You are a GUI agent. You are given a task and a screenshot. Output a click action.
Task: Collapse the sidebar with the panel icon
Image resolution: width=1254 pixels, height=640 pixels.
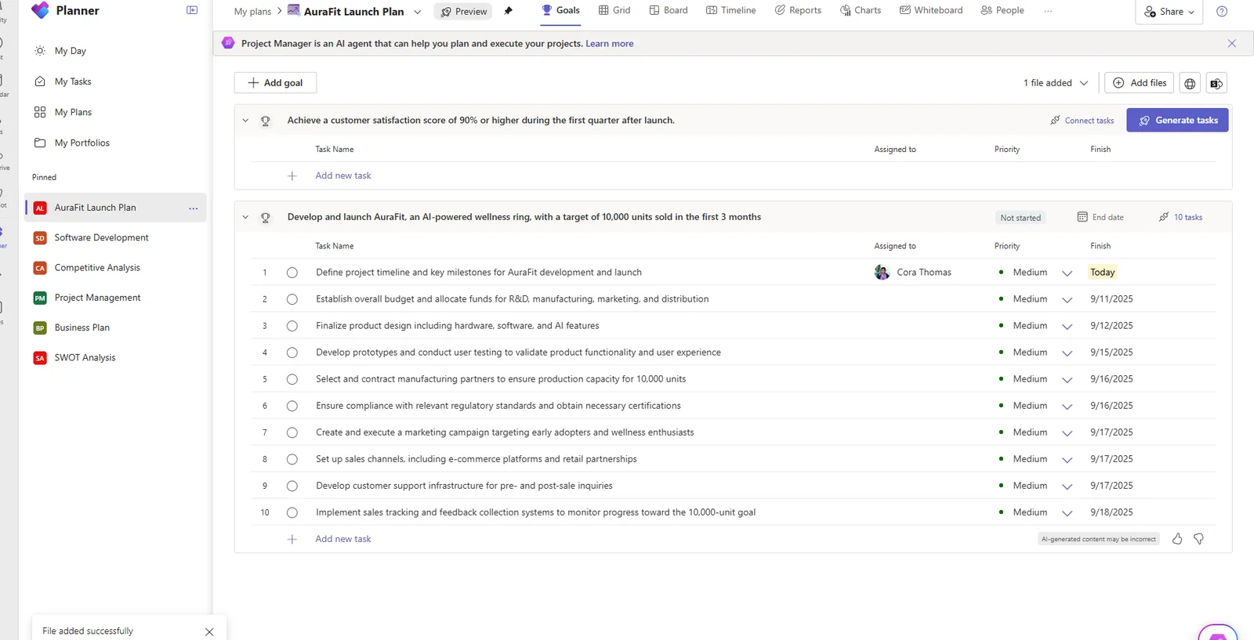click(x=192, y=10)
